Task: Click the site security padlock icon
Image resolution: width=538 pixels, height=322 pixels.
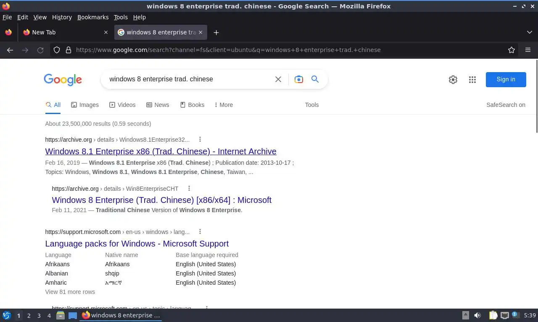Action: pyautogui.click(x=68, y=50)
